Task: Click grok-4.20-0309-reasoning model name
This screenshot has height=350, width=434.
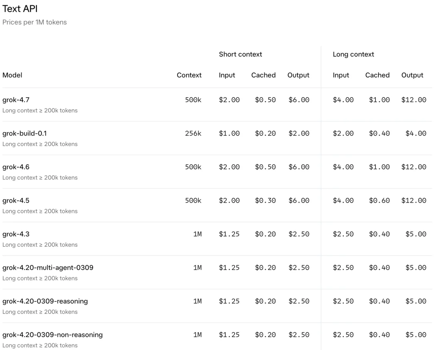Action: [45, 301]
